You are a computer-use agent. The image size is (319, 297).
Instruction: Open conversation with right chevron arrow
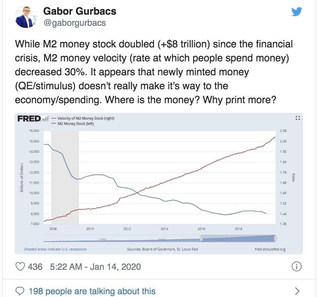297,291
